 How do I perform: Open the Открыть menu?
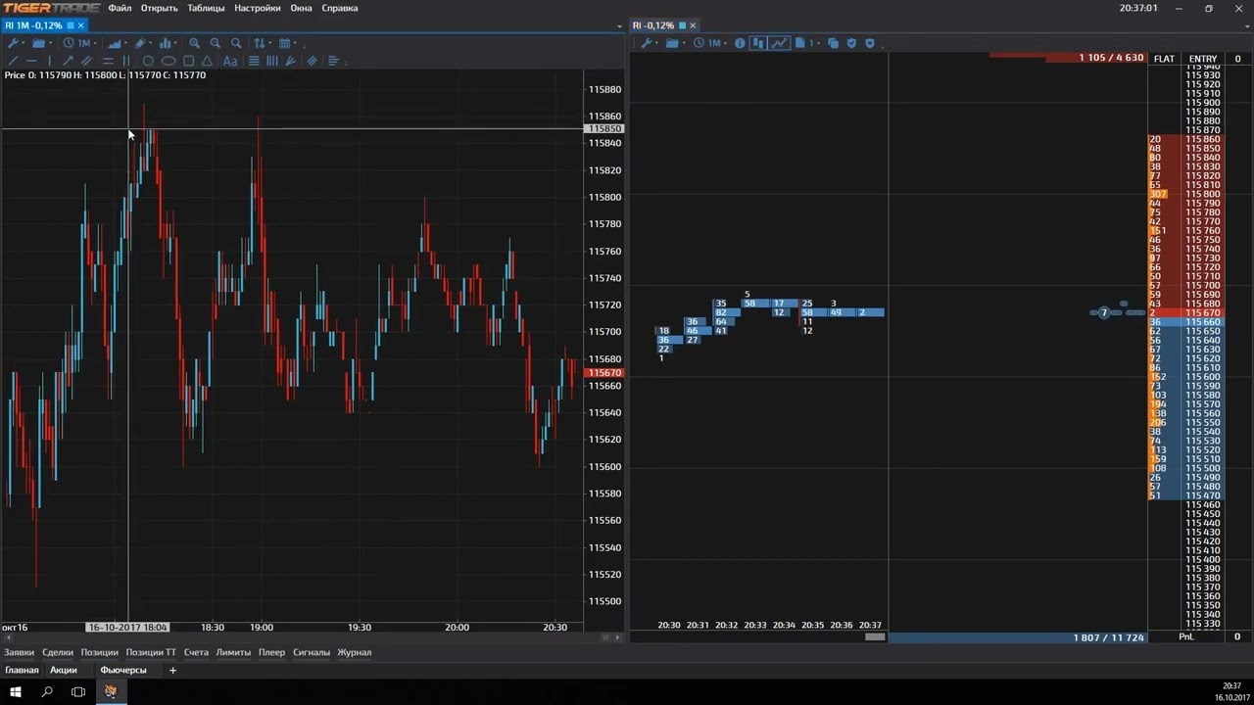tap(160, 8)
